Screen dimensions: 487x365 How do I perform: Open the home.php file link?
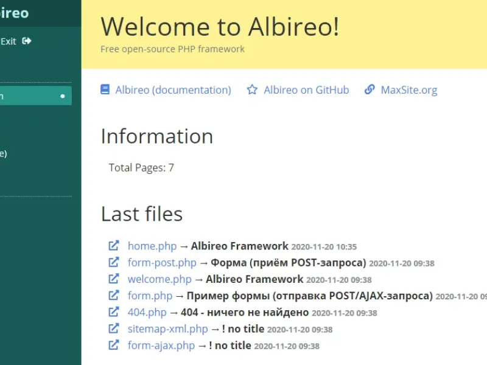click(152, 246)
